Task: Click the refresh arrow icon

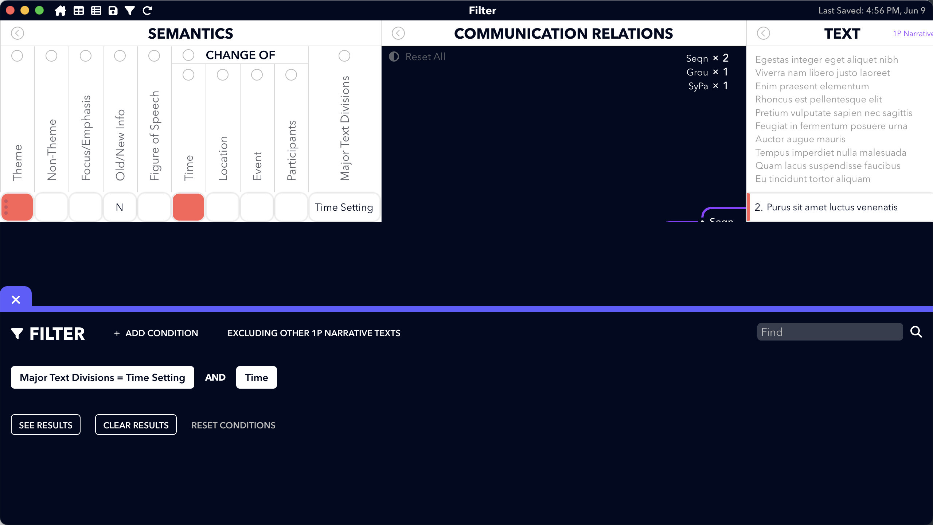Action: click(147, 11)
